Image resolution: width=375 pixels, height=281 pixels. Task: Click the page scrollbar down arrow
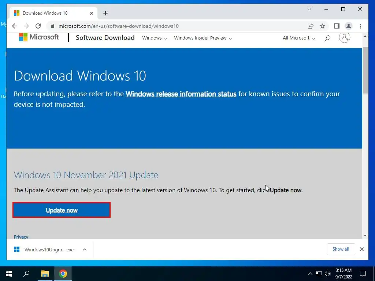365,236
